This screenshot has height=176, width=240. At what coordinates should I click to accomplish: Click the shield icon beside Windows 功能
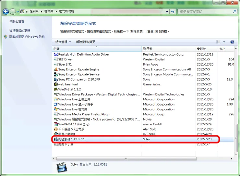pos(6,37)
